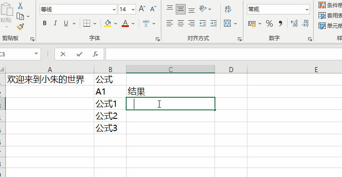Viewport: 342px width, 177px height.
Task: Apply red font color with the A
Action: [x=125, y=23]
